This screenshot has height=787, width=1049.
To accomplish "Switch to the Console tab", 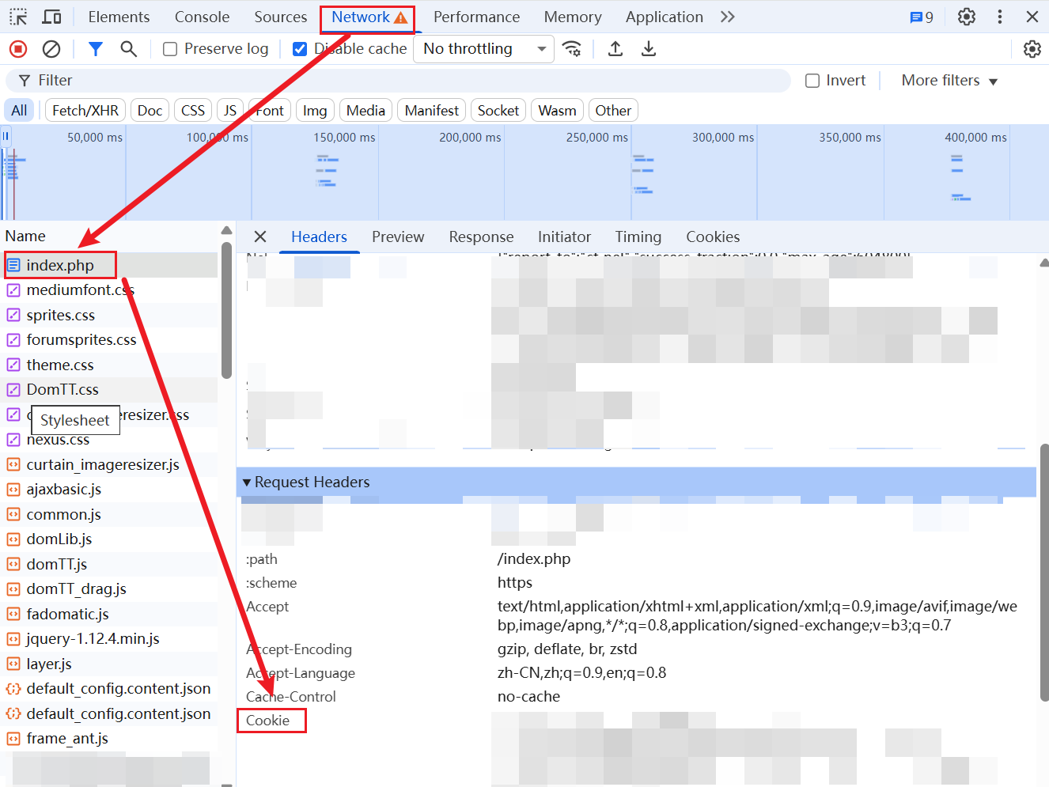I will [x=202, y=17].
